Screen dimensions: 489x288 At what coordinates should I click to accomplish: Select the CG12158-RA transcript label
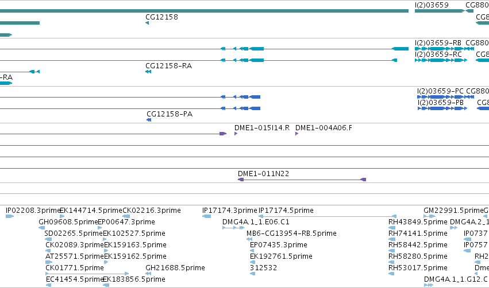[169, 66]
